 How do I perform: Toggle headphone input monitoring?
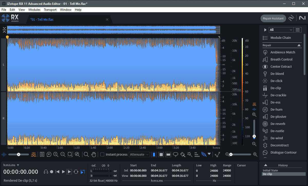pos(46,172)
